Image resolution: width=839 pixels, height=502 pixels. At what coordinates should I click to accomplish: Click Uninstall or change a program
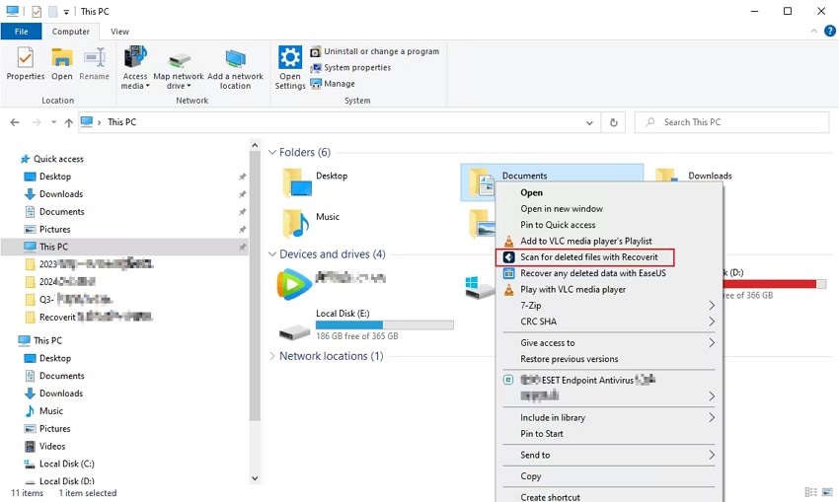pyautogui.click(x=375, y=51)
